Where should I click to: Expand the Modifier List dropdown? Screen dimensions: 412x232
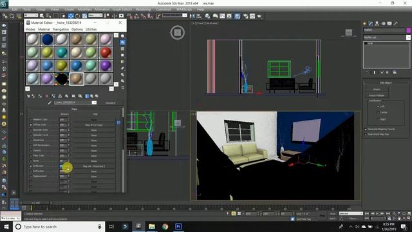[408, 37]
